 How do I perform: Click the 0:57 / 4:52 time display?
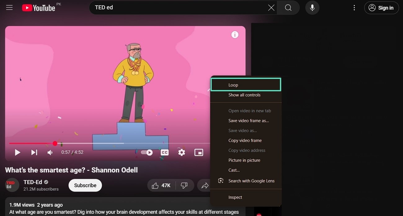[x=72, y=152]
